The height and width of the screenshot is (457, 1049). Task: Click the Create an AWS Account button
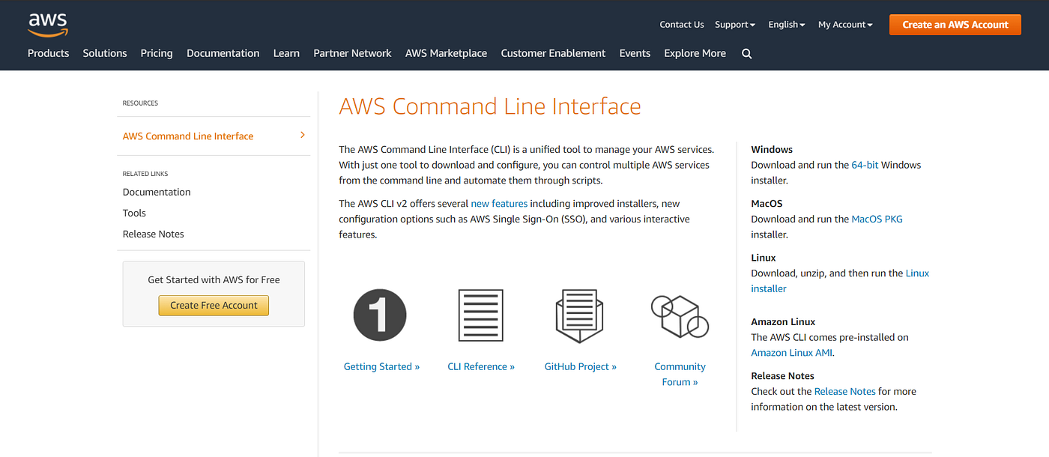955,24
